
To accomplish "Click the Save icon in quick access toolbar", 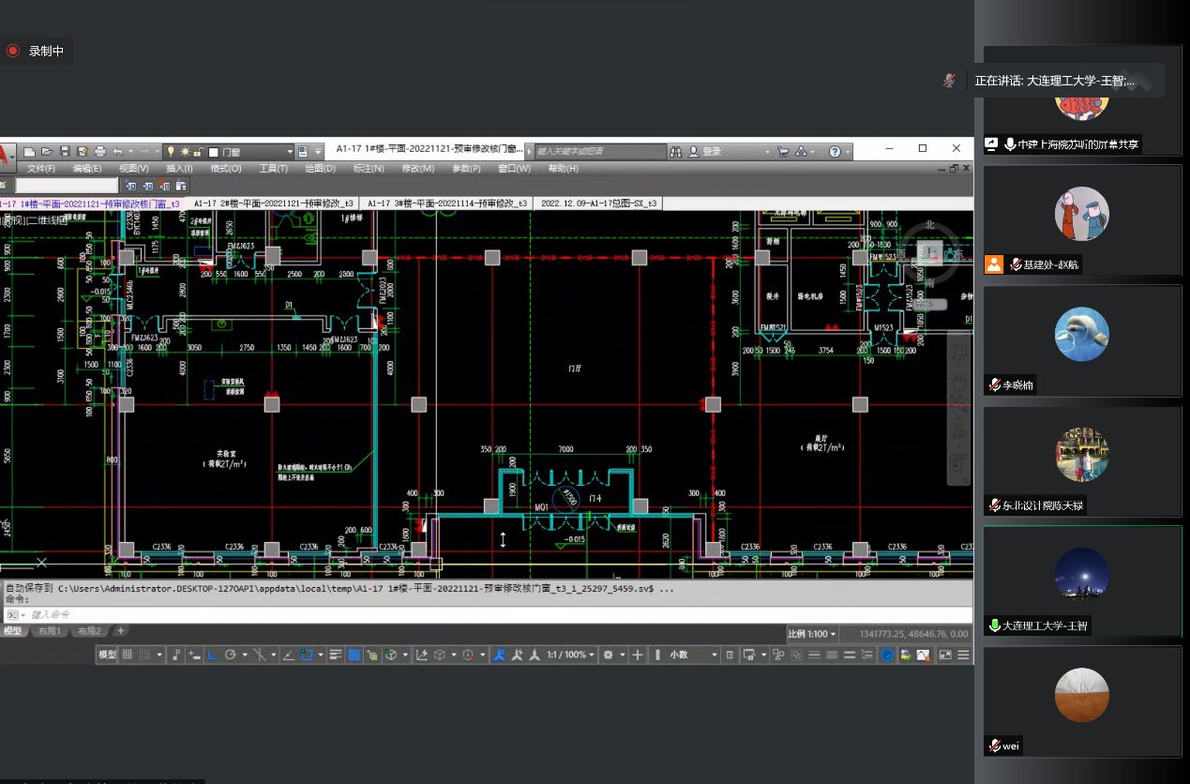I will pyautogui.click(x=65, y=151).
